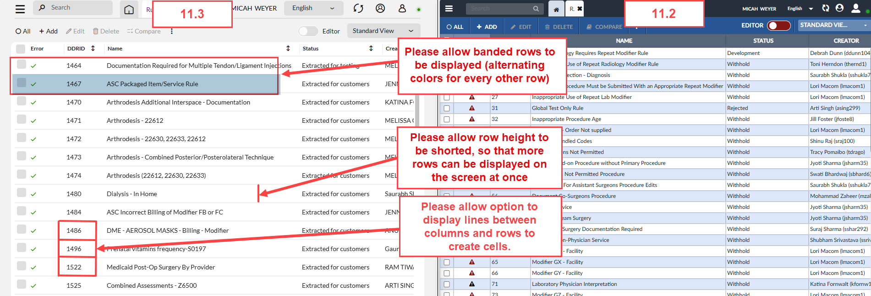This screenshot has width=871, height=296.
Task: Click the user silhouette icon in the dark right window
Action: point(856,8)
